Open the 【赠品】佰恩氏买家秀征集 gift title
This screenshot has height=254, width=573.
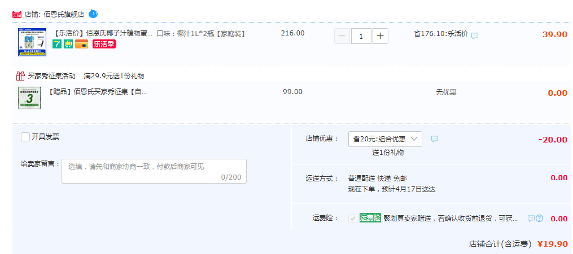pos(98,92)
